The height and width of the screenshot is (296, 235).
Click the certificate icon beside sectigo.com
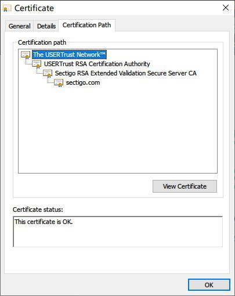tap(59, 83)
